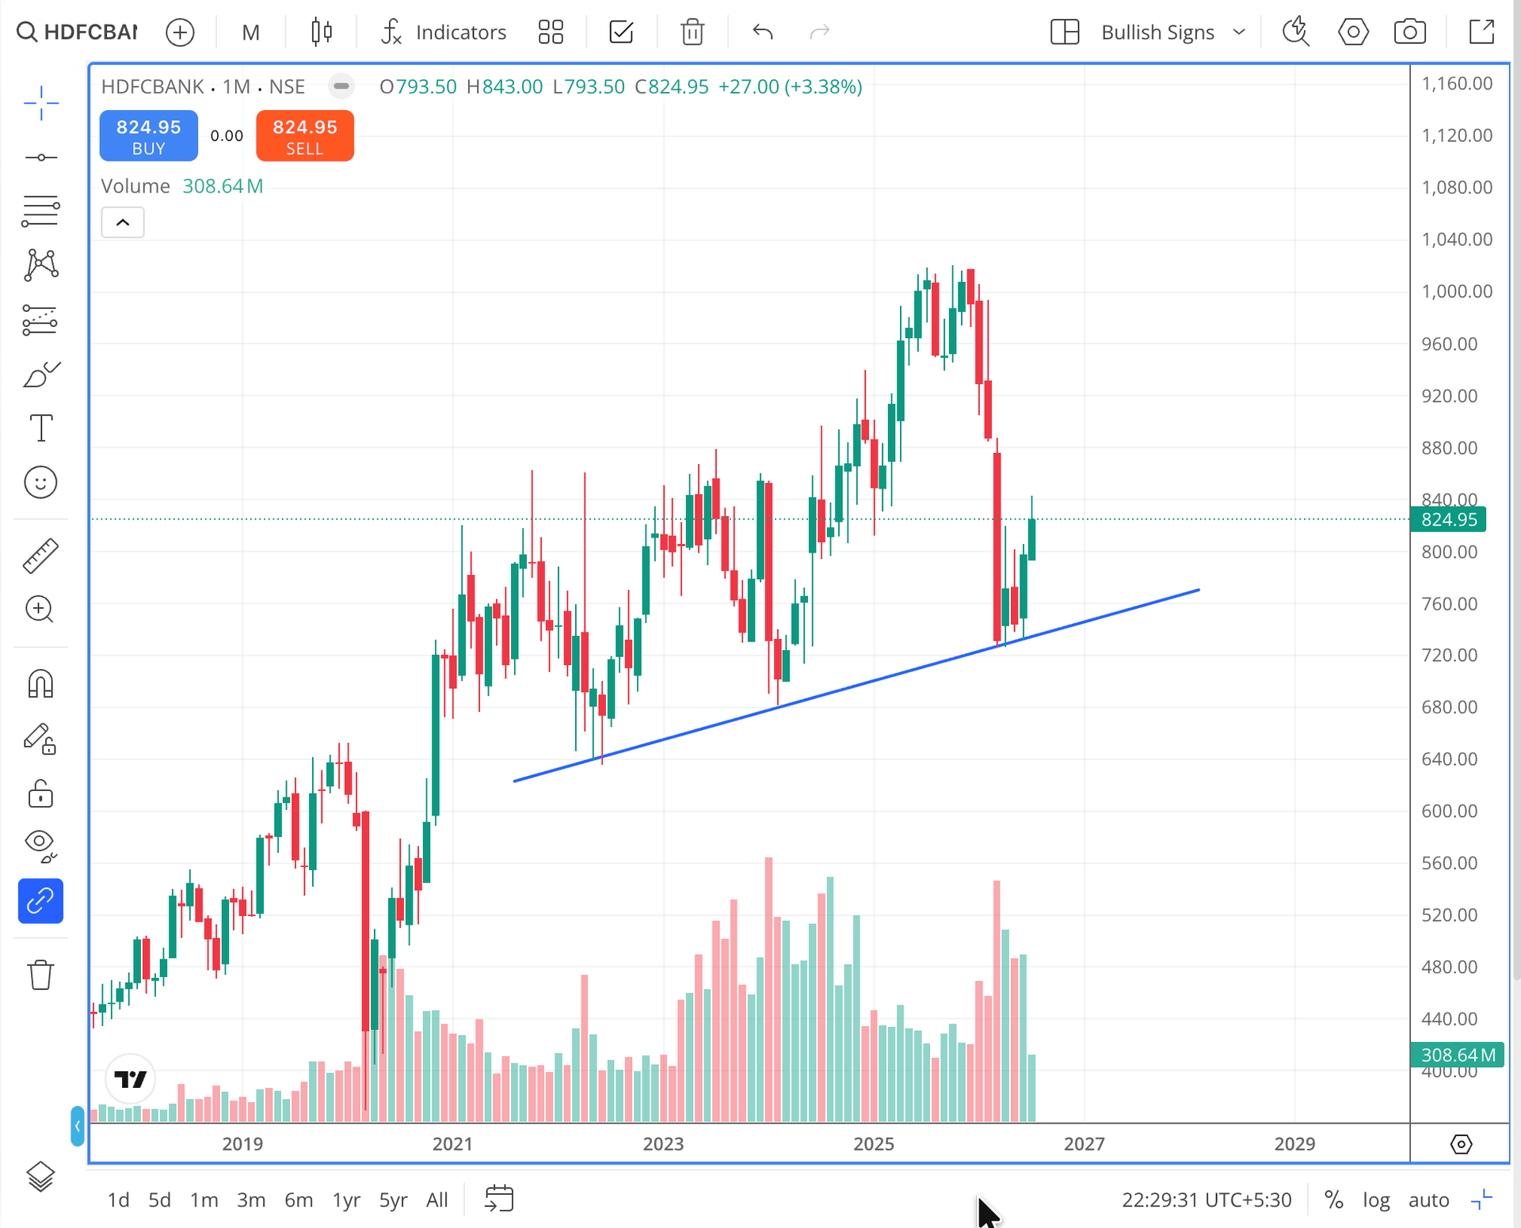Screen dimensions: 1521x1228
Task: Open the go to date calendar
Action: tap(499, 1199)
